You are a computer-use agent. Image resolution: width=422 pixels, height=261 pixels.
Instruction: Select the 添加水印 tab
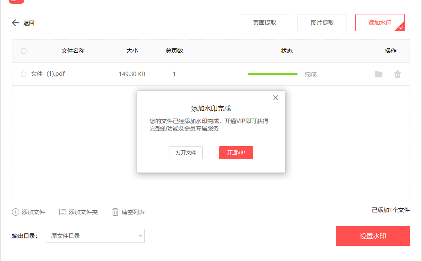[x=380, y=23]
